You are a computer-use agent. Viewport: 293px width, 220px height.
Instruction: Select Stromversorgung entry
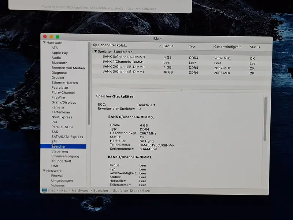pyautogui.click(x=65, y=156)
